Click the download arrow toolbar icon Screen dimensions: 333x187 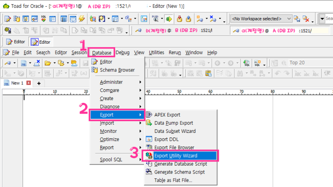pyautogui.click(x=179, y=19)
